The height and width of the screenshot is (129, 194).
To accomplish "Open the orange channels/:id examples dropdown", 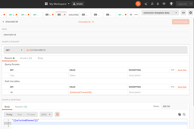I will pyautogui.click(x=86, y=22).
